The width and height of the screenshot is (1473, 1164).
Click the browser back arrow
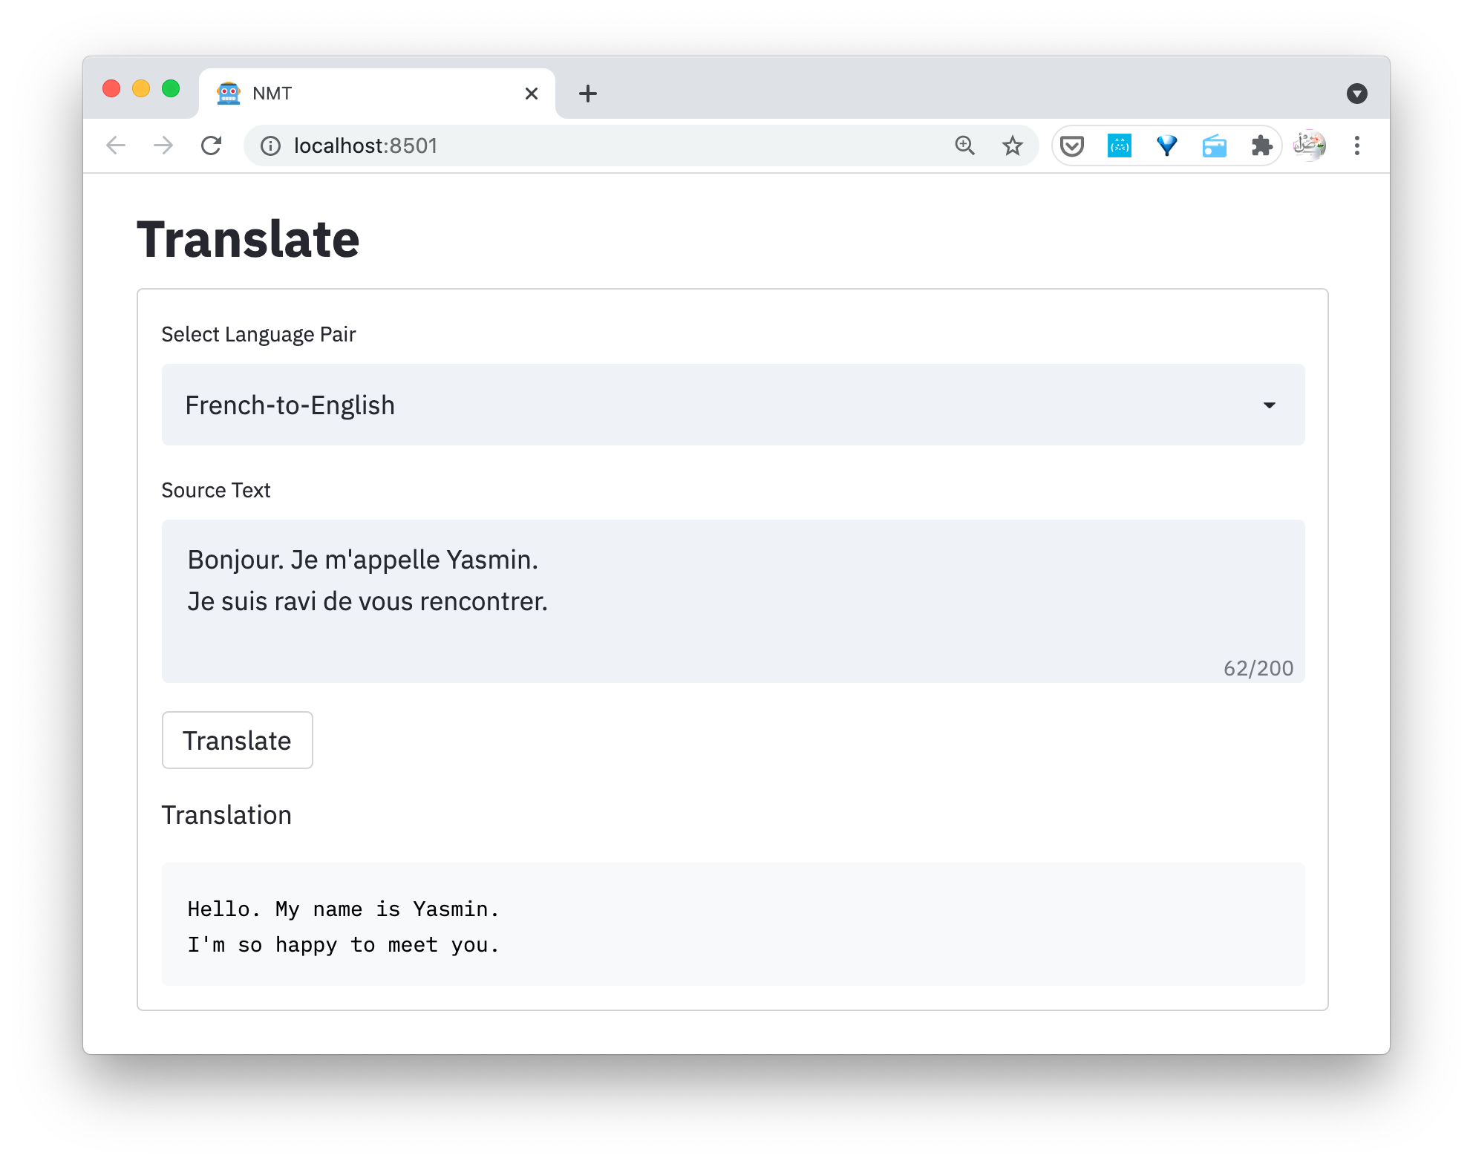pos(116,145)
